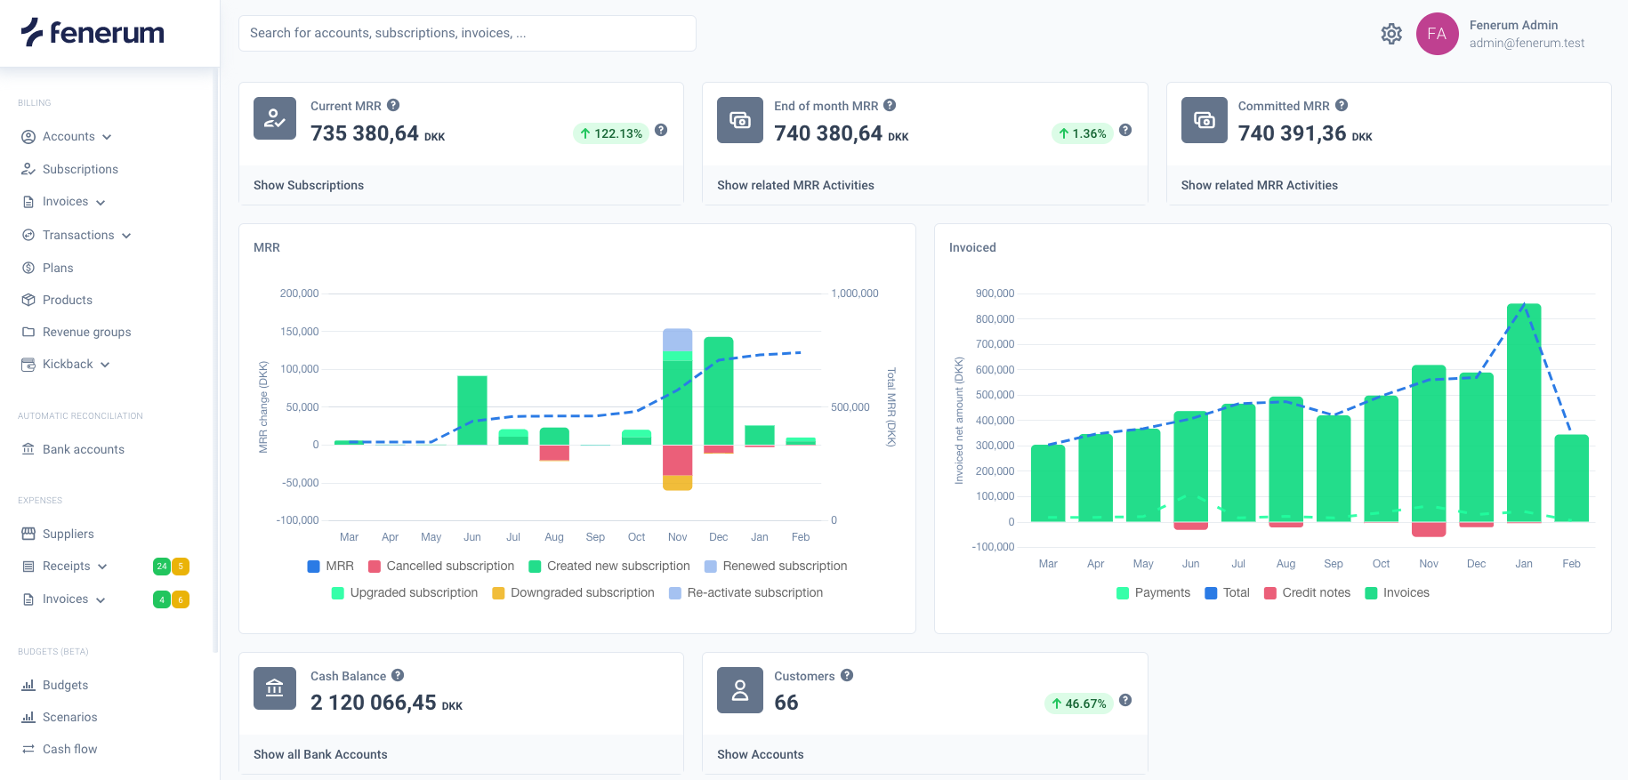Click the FA user avatar
Screen dimensions: 1628x780
tap(1437, 34)
